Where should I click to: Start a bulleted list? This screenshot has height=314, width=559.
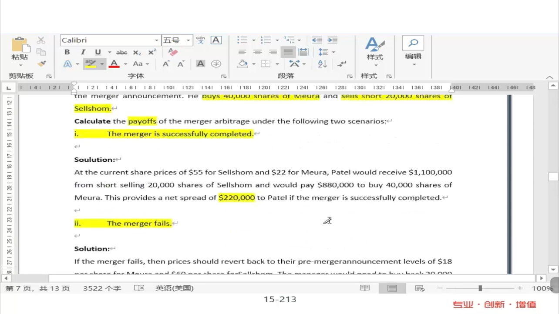point(242,40)
